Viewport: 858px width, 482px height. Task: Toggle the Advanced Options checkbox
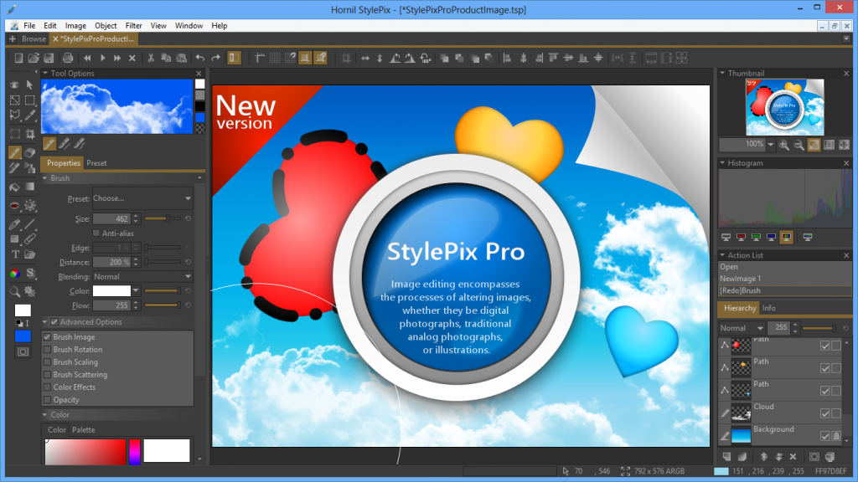pyautogui.click(x=54, y=322)
